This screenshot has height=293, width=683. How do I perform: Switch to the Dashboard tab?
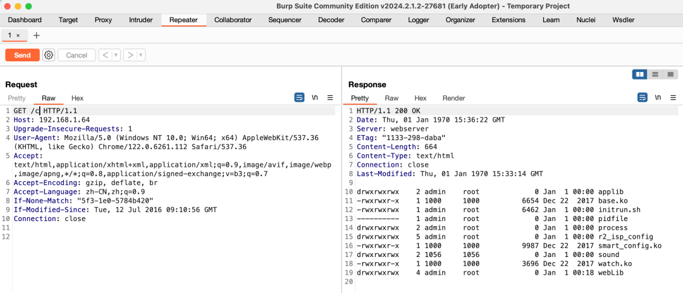[25, 20]
